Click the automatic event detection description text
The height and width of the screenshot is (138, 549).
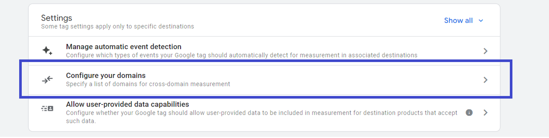click(x=242, y=55)
